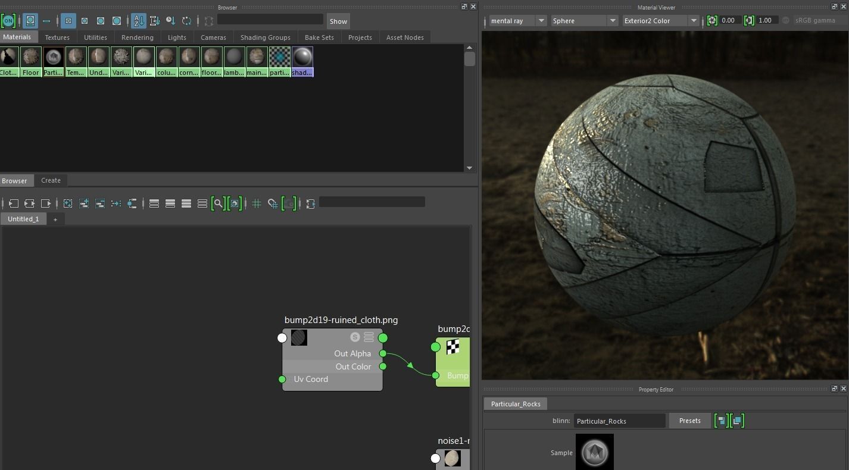Image resolution: width=849 pixels, height=470 pixels.
Task: Click the node editor search field
Action: point(372,202)
